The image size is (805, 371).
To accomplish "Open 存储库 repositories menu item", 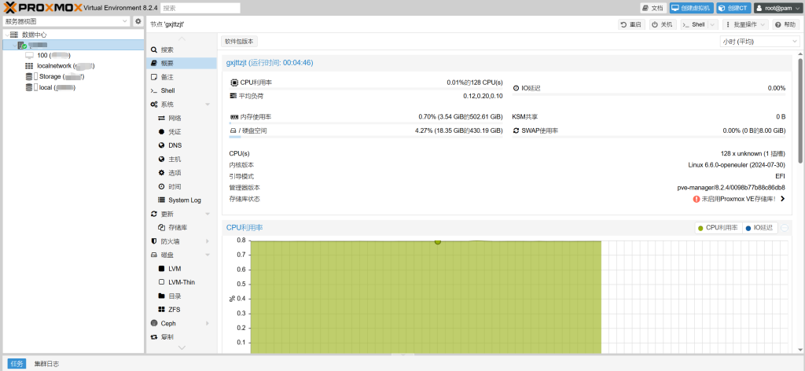I will (x=182, y=227).
